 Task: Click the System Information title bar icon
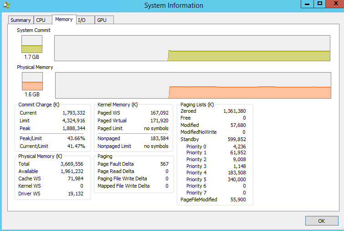(6, 5)
